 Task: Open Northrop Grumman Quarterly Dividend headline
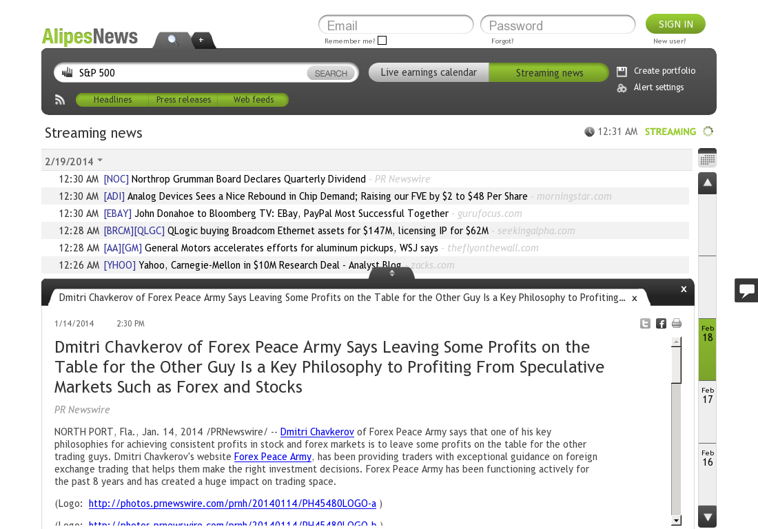coord(249,179)
